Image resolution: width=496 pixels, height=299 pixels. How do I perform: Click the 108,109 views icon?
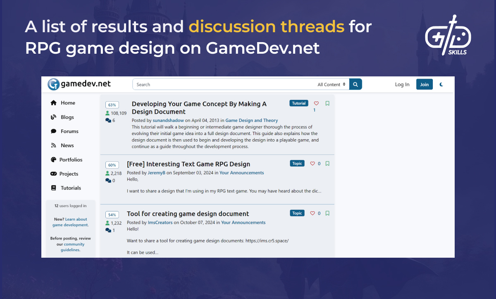coord(108,113)
